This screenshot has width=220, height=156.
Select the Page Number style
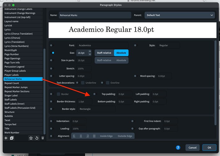point(23,54)
